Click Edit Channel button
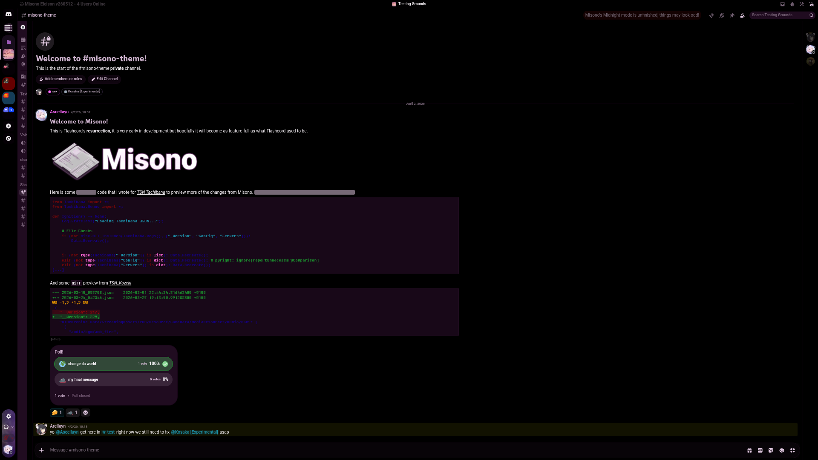The width and height of the screenshot is (818, 460). pyautogui.click(x=104, y=79)
